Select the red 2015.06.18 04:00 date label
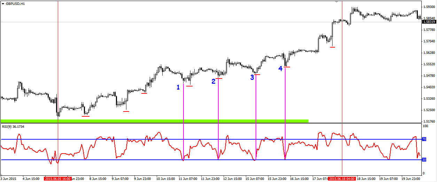437x182 pixels. (x=342, y=179)
